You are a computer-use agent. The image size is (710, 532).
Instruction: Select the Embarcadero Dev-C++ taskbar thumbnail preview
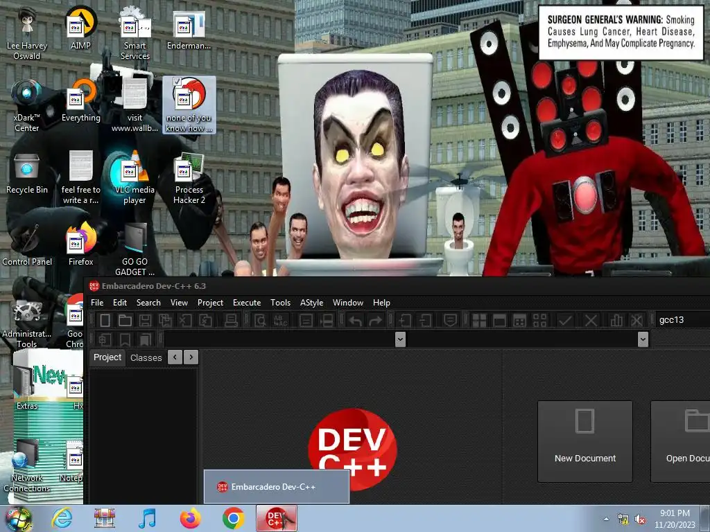tap(277, 487)
